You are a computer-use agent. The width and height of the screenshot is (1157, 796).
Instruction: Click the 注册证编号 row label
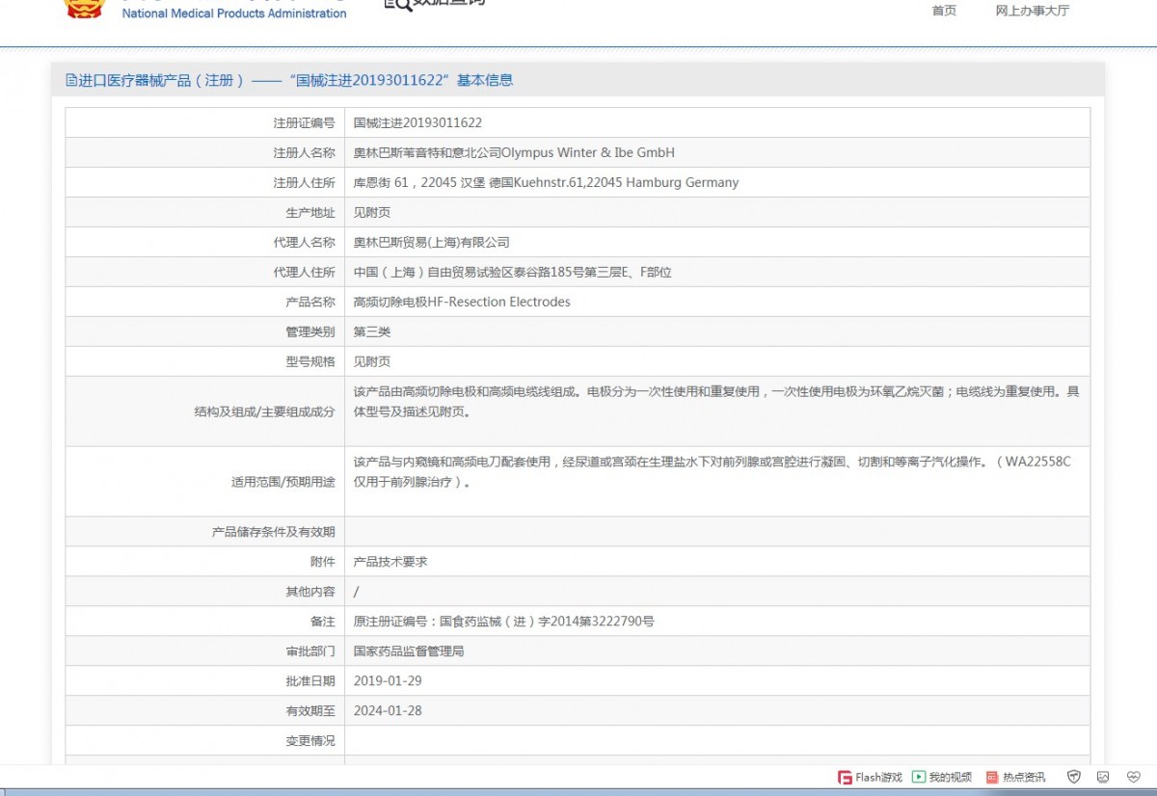(x=304, y=122)
